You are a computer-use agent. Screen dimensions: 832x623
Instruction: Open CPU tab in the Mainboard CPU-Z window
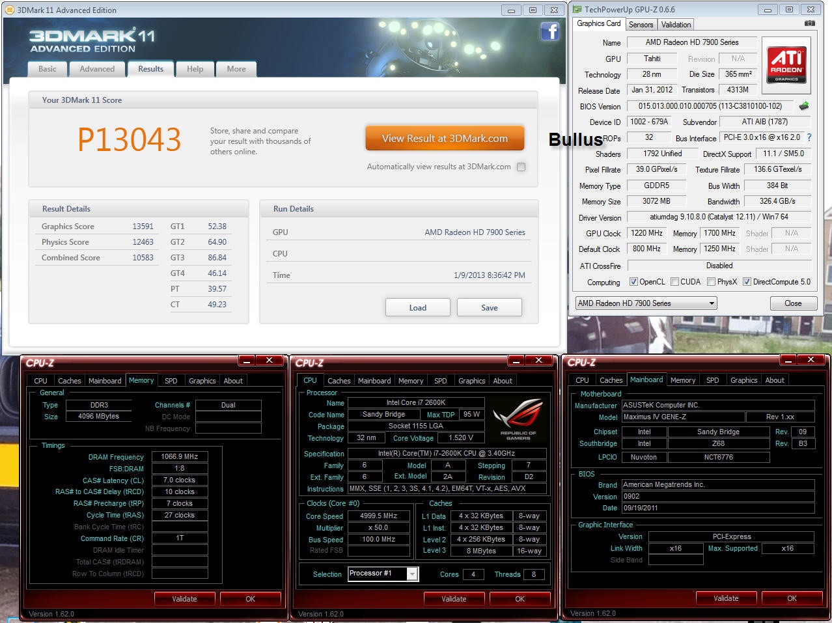(582, 380)
